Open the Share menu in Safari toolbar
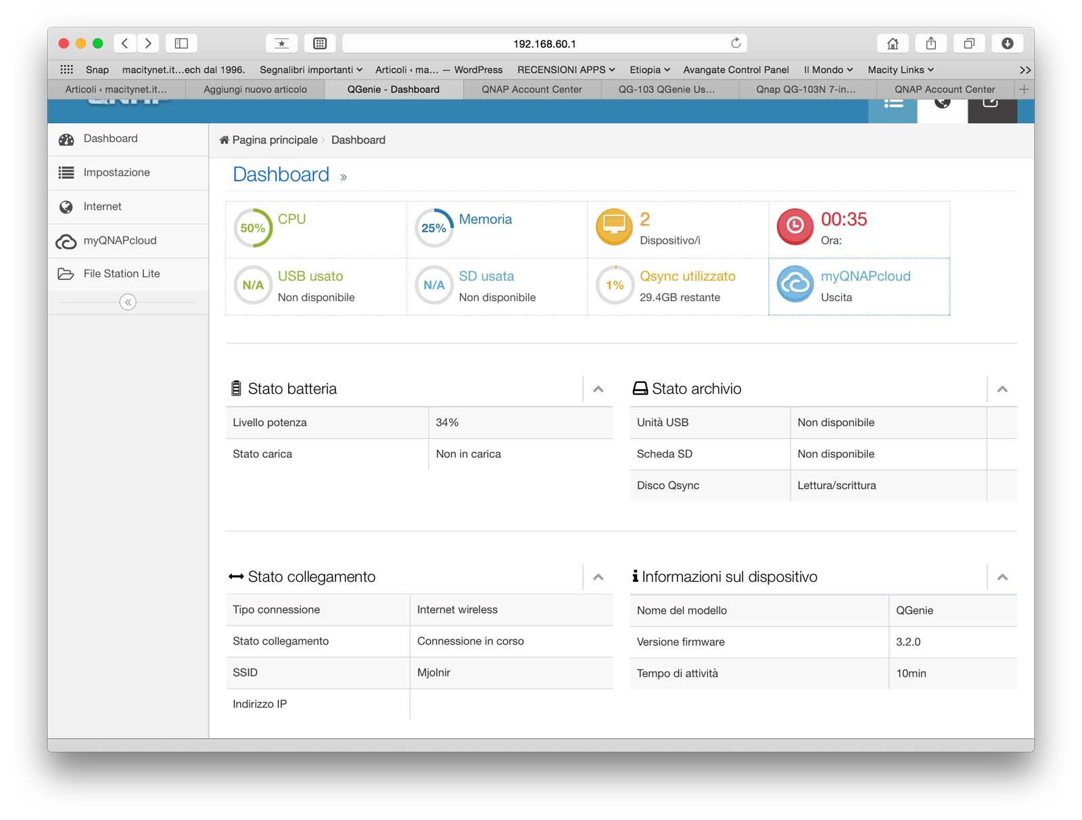This screenshot has width=1082, height=820. click(x=931, y=43)
